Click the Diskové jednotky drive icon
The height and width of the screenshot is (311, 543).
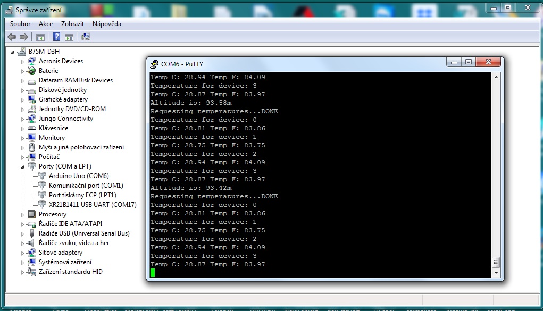32,90
